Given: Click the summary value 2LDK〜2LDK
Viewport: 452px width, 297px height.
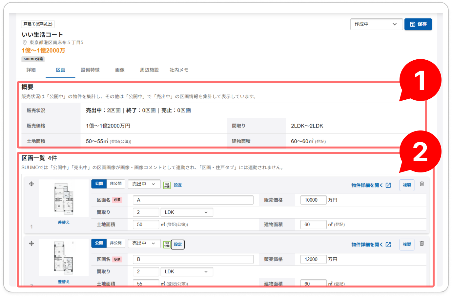Looking at the screenshot, I should pyautogui.click(x=307, y=126).
